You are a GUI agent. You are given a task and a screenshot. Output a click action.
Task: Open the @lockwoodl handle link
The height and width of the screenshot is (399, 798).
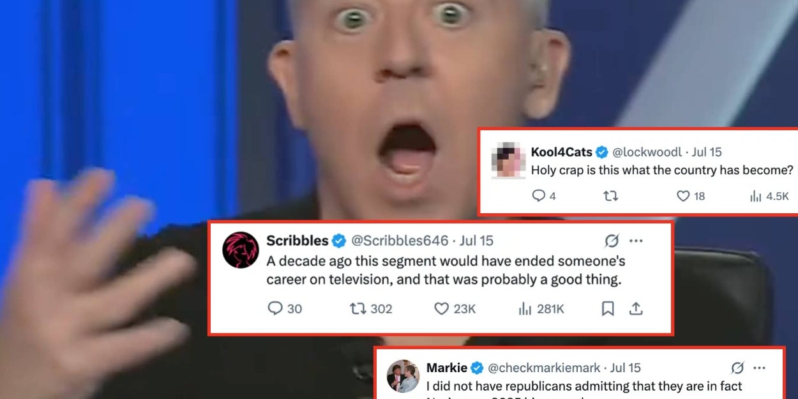[x=648, y=153]
